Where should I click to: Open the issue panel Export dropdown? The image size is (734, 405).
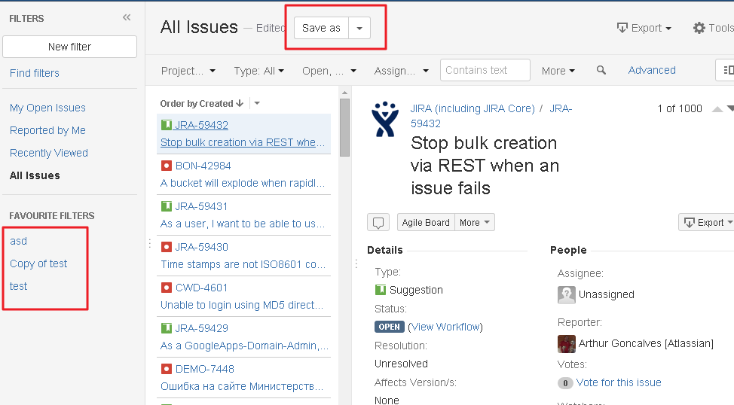point(706,223)
